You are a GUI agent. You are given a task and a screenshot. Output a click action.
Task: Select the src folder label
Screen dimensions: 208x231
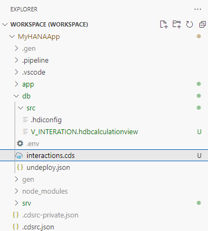(x=31, y=108)
